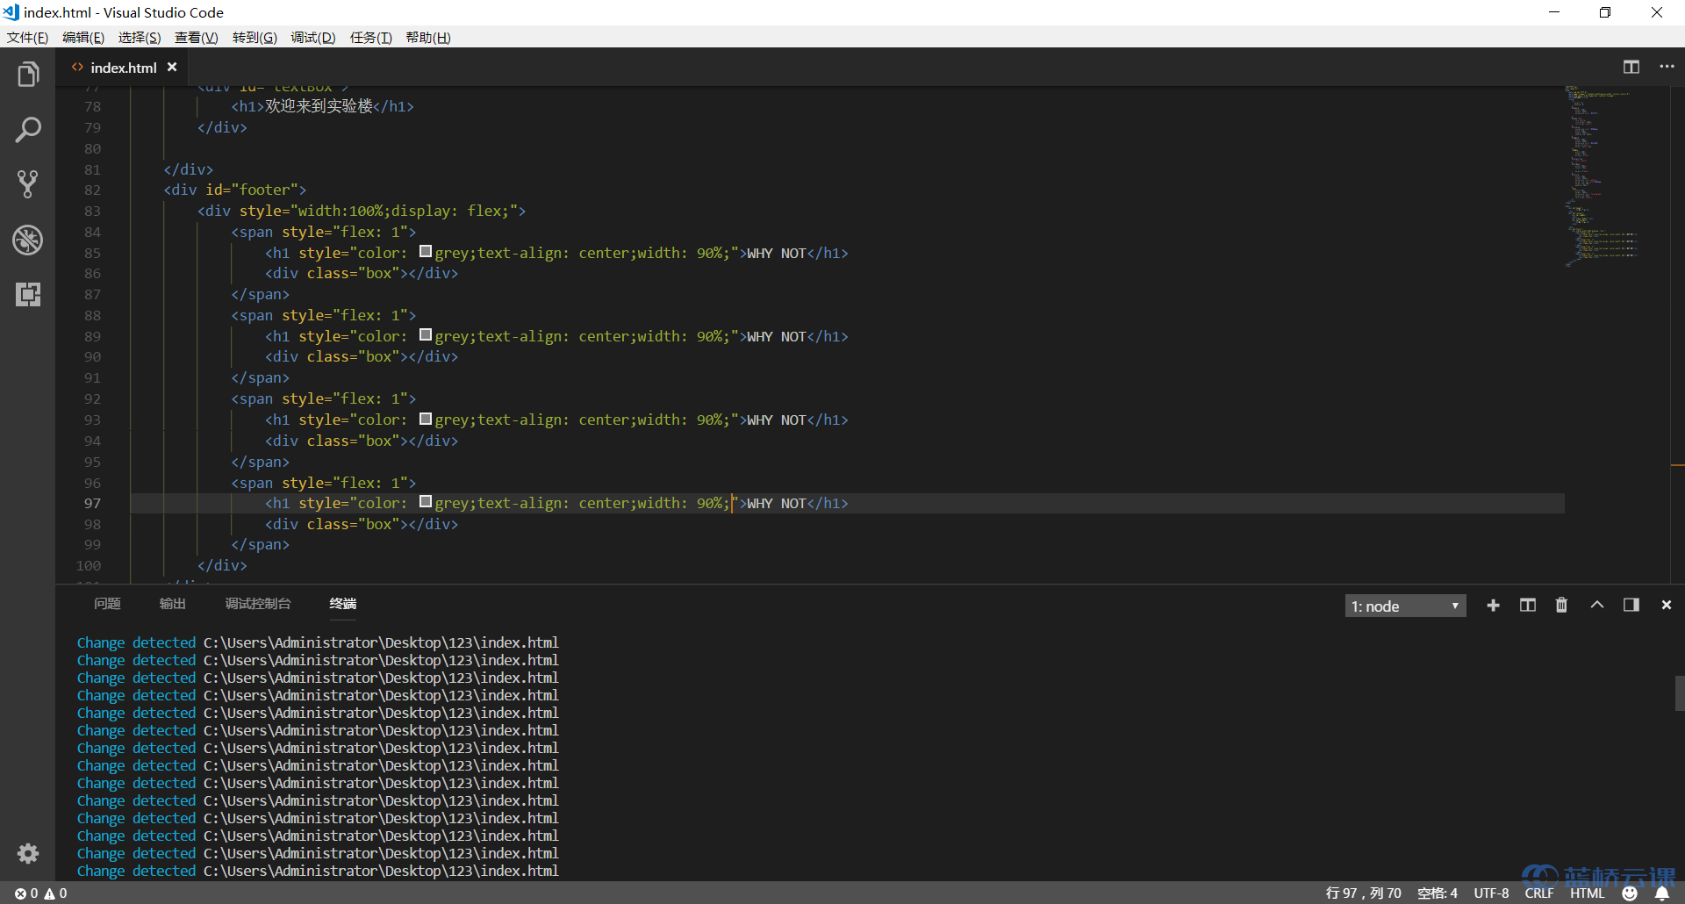Open the Search view in activity bar
This screenshot has width=1685, height=904.
(28, 130)
